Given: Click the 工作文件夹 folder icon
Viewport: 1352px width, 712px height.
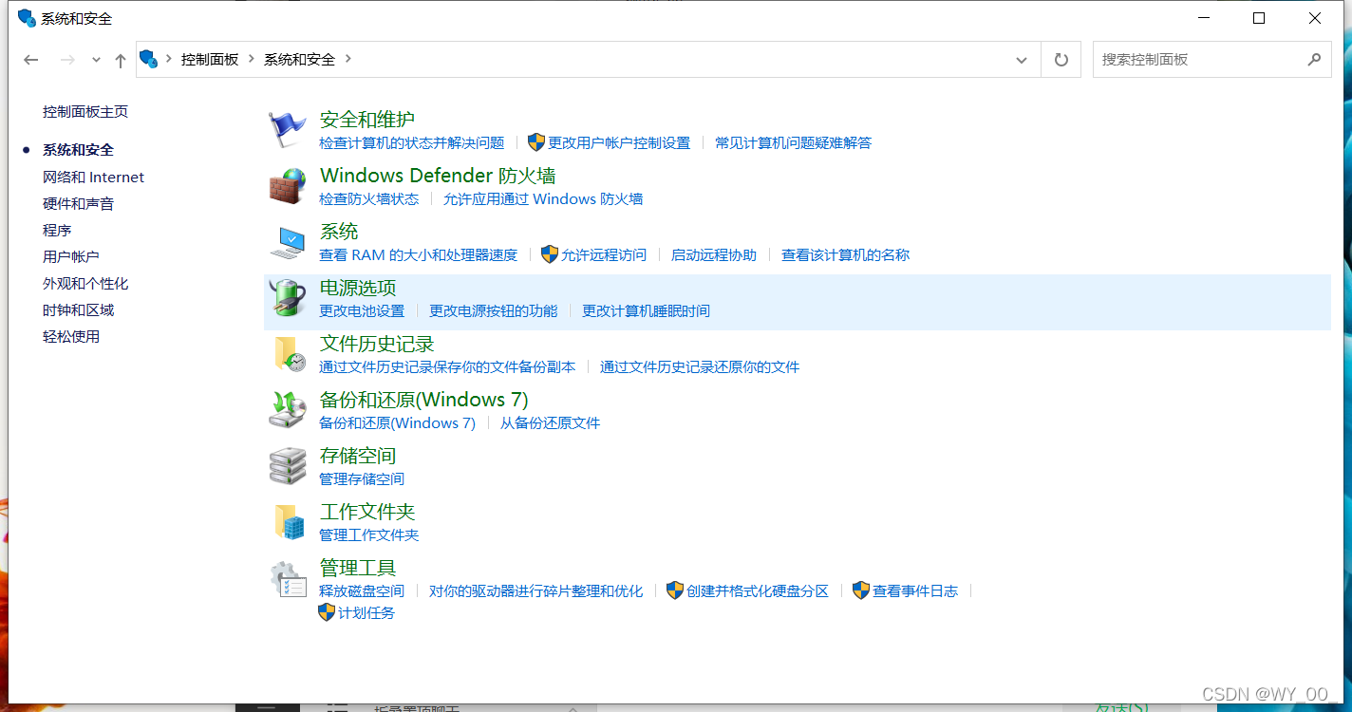Looking at the screenshot, I should coord(288,521).
